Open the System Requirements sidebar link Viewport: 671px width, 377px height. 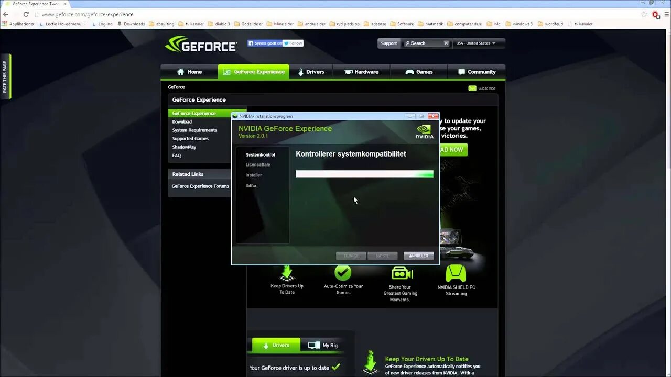coord(194,130)
